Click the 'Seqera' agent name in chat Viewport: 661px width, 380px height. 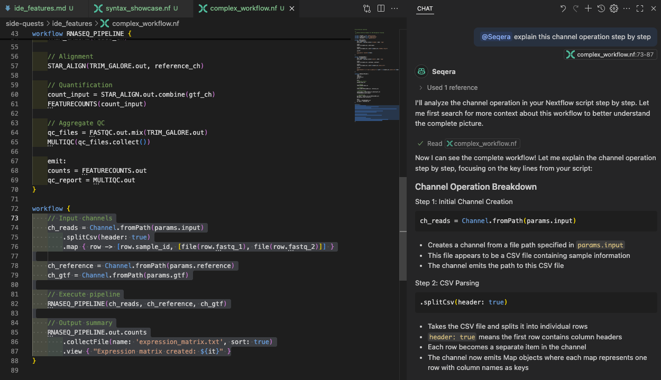point(444,71)
